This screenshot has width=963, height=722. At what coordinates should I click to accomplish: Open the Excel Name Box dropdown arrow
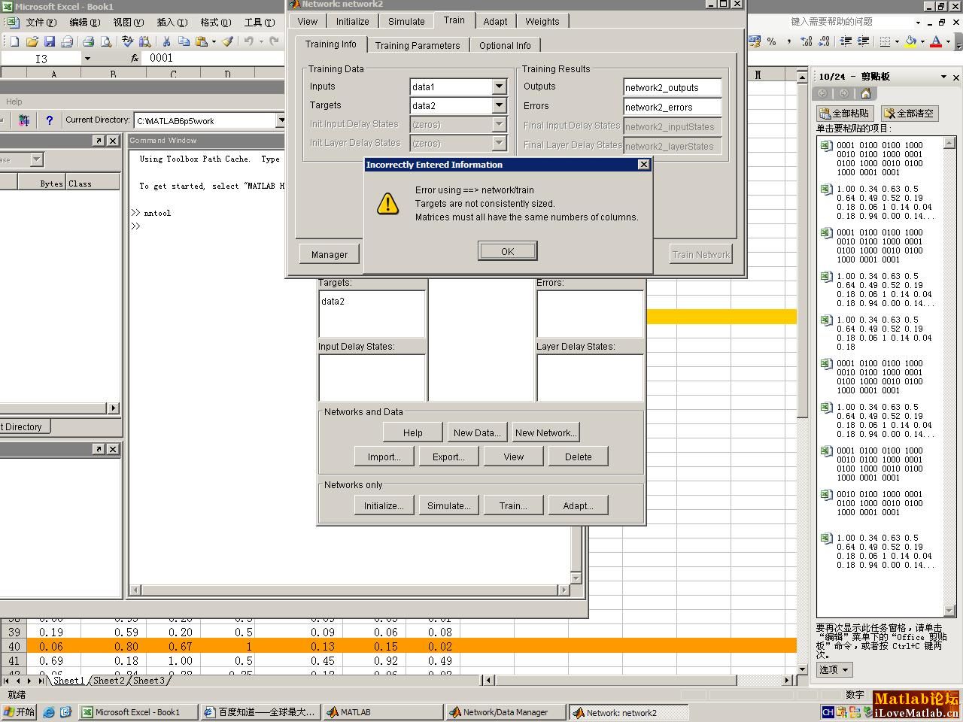tap(87, 58)
